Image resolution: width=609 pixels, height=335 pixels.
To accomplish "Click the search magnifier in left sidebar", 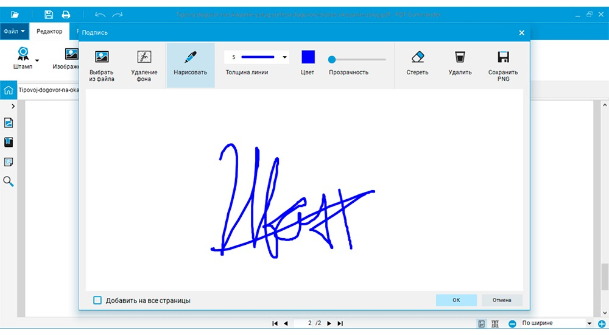I will (8, 181).
